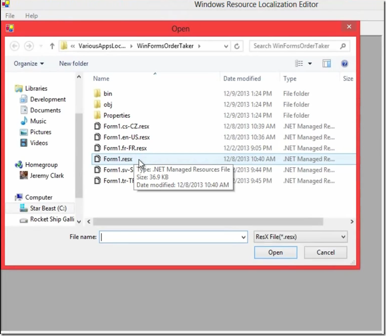386x336 pixels.
Task: Go up one folder level
Action: (52, 46)
